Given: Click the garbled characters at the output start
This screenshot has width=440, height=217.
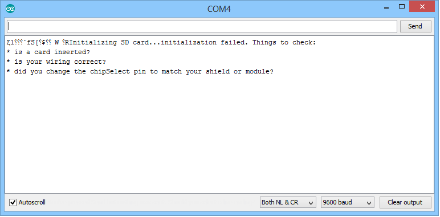Looking at the screenshot, I should click(x=38, y=43).
